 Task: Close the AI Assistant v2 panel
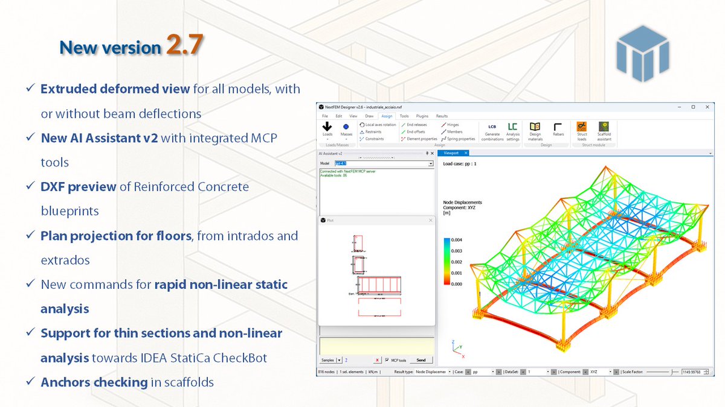[432, 153]
